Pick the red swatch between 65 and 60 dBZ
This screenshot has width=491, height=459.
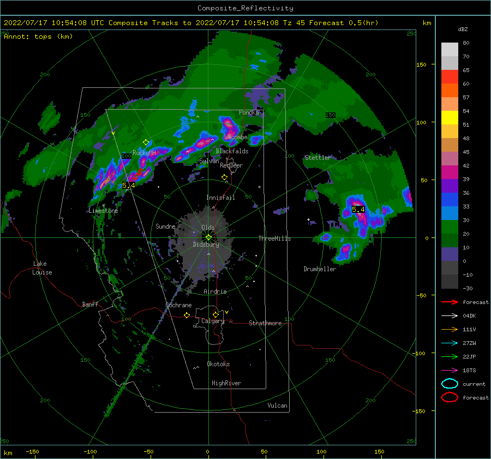pyautogui.click(x=450, y=77)
